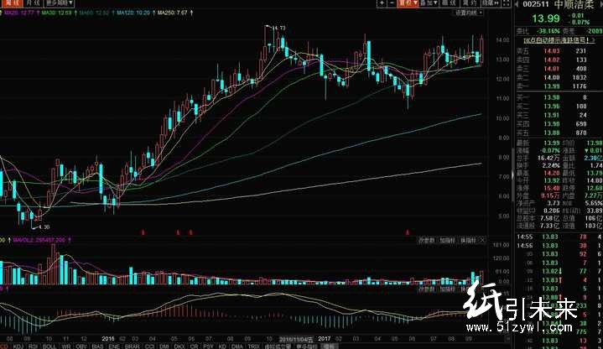
Task: Select the RSI indicator tab
Action: click(x=33, y=345)
